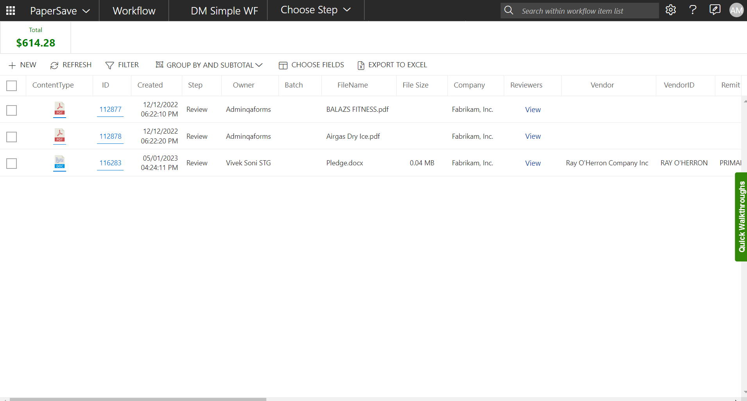Click the horizontal scrollbar thumb
Viewport: 747px width, 401px height.
tap(138, 399)
